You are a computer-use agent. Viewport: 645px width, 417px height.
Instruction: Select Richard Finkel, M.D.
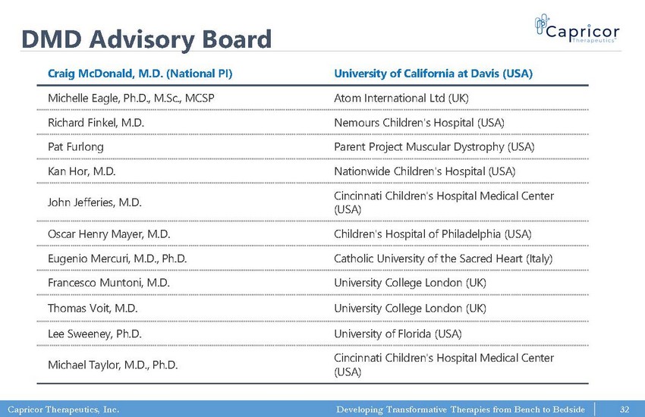click(96, 122)
